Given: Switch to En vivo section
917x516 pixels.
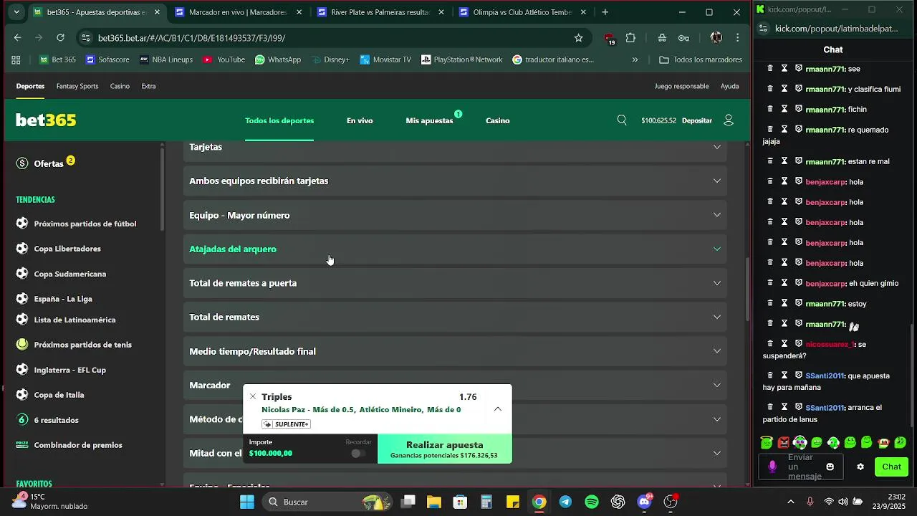Looking at the screenshot, I should click(360, 120).
